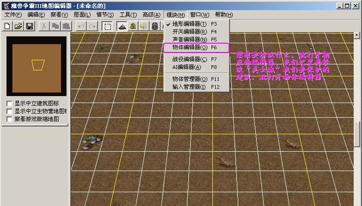This screenshot has width=362, height=206.
Task: Select 物体编辑器(O) F6 menu item
Action: [197, 47]
